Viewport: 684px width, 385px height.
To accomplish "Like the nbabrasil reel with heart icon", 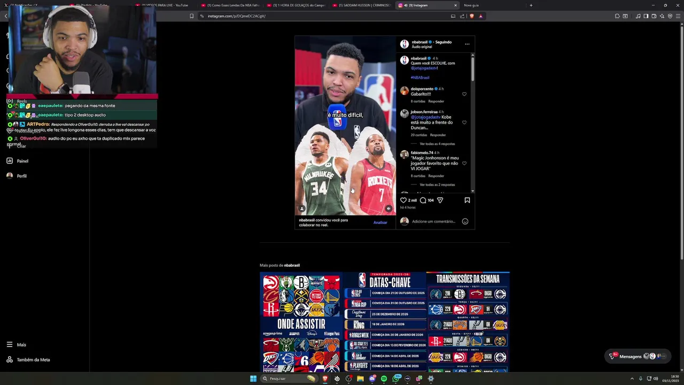I will click(403, 200).
